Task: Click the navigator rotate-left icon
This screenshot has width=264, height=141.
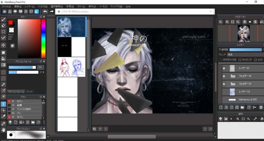Action: [x=245, y=22]
